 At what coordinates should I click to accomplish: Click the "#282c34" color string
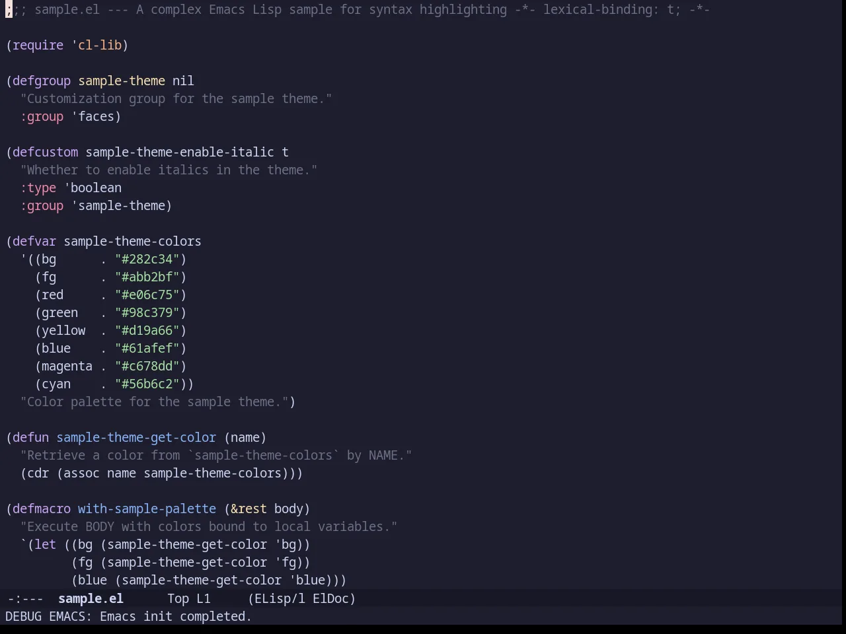tap(147, 259)
